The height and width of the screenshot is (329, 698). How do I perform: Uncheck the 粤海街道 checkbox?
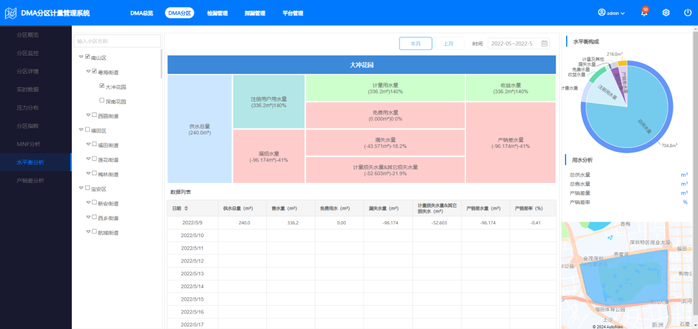tap(94, 71)
